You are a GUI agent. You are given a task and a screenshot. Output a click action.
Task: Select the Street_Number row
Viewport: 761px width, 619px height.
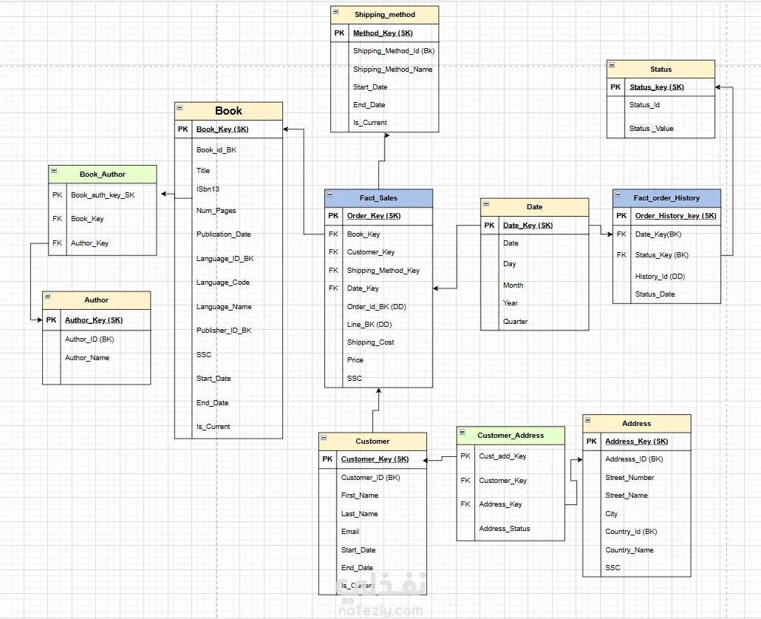point(636,478)
